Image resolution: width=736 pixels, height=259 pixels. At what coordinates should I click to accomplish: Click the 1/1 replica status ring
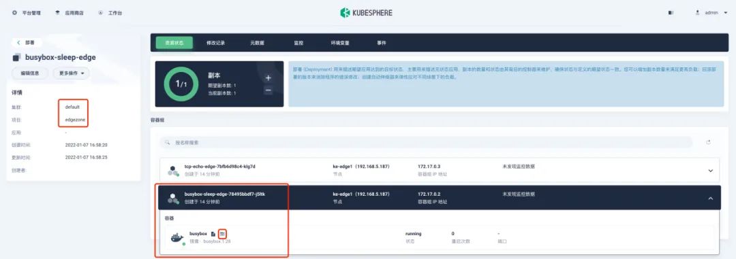pyautogui.click(x=181, y=84)
